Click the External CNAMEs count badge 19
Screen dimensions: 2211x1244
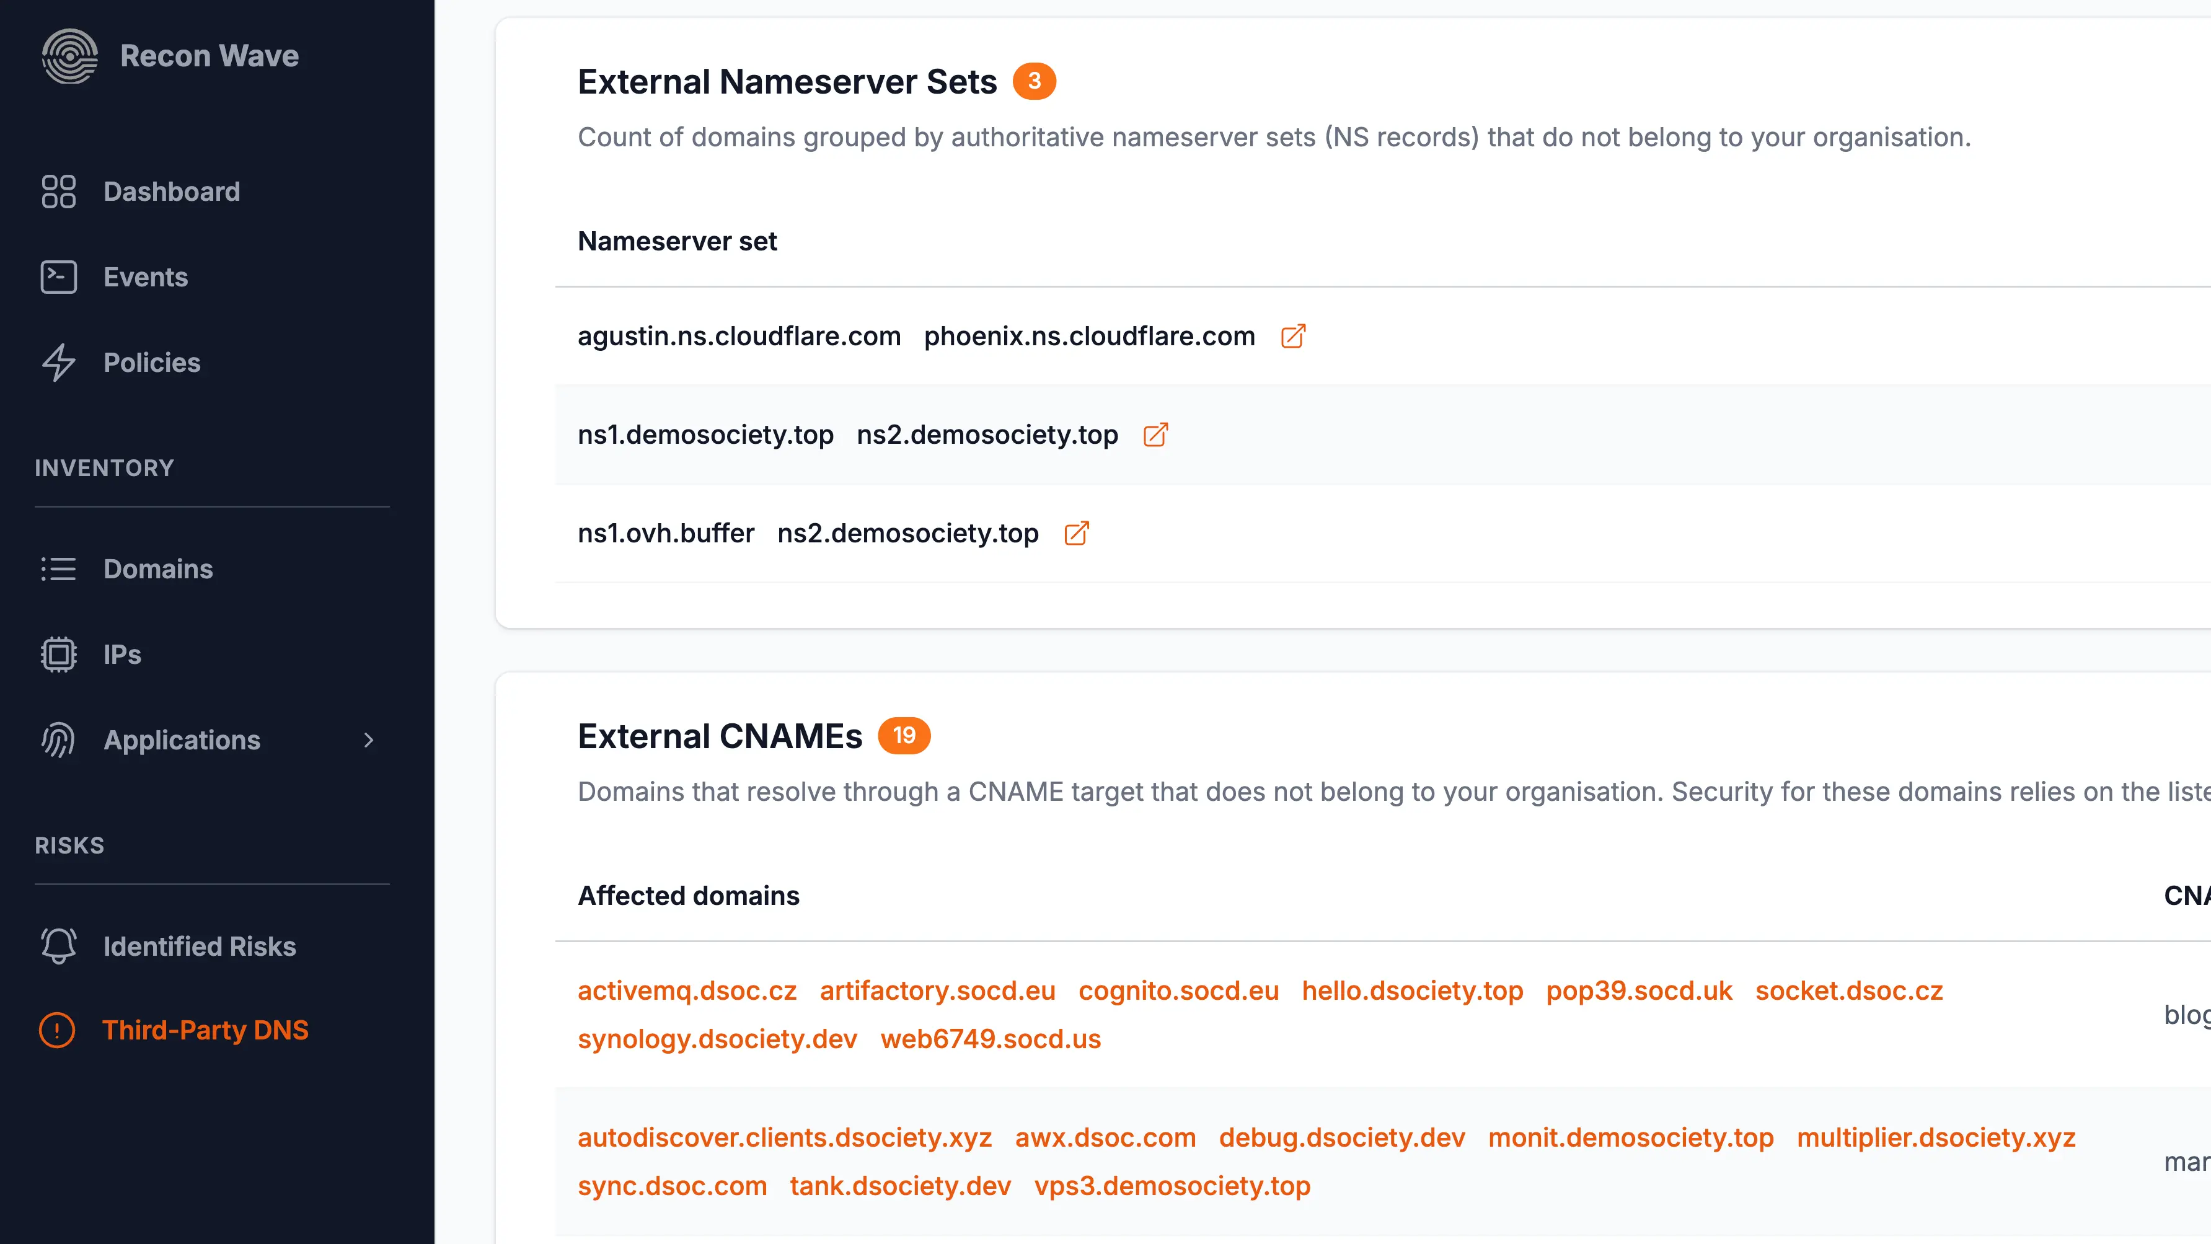[x=904, y=736]
